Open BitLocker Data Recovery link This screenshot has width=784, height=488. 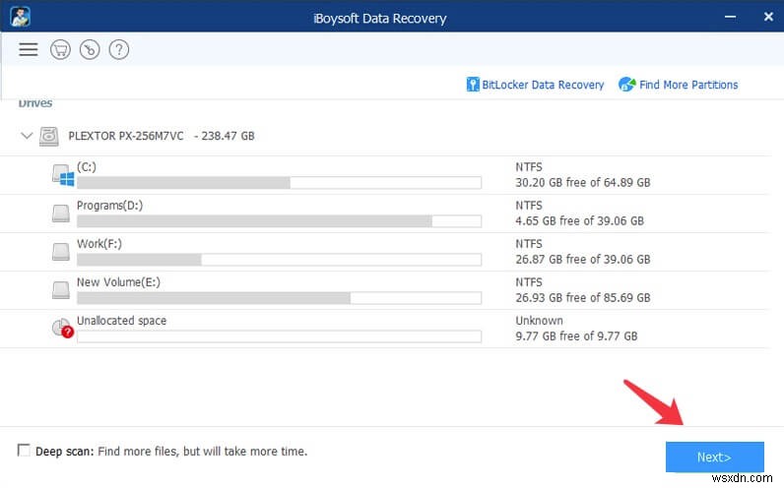pos(535,85)
